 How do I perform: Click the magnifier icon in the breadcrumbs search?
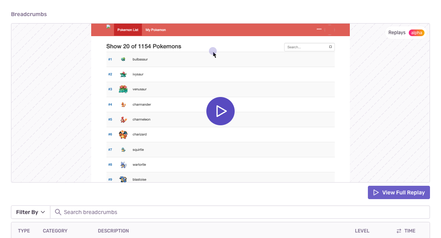(58, 212)
